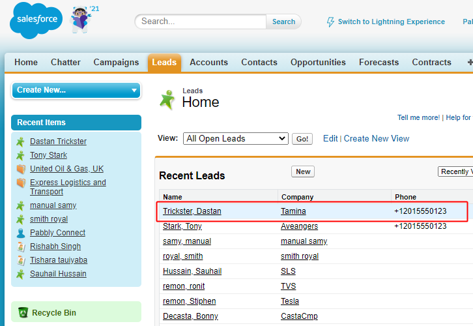The image size is (473, 326).
Task: Click the user icon next to Pabbly Connect
Action: tap(21, 233)
